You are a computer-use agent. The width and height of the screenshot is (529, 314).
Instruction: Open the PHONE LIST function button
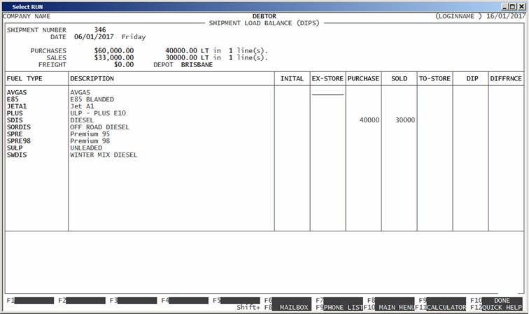343,308
